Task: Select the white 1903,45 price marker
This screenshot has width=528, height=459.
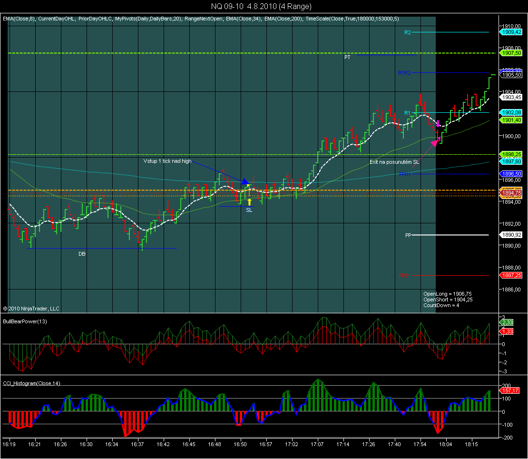Action: coord(511,97)
